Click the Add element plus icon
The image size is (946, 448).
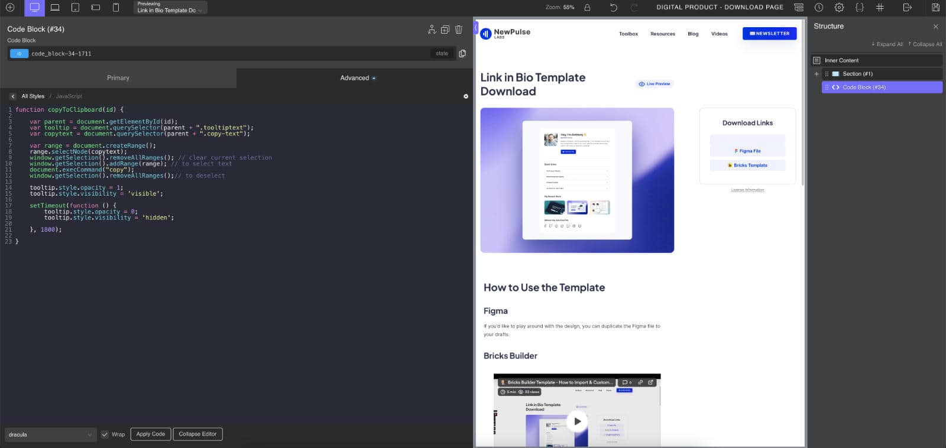pos(10,8)
